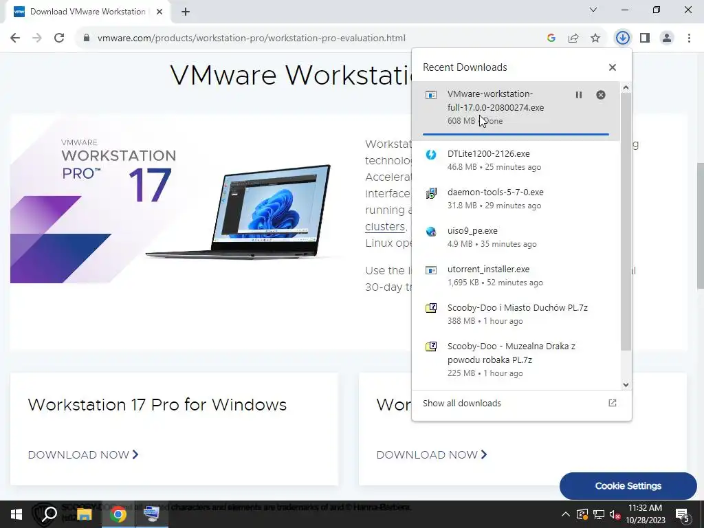Click the downloads list scroll down arrow
704x528 pixels.
click(626, 385)
